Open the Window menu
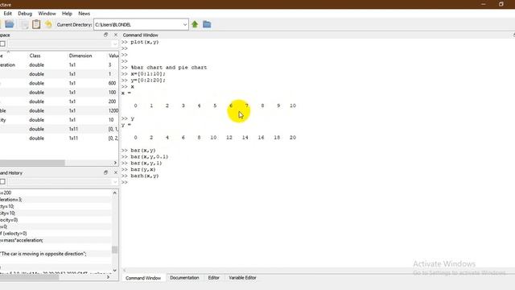Screen dimensions: 515x290 47,14
